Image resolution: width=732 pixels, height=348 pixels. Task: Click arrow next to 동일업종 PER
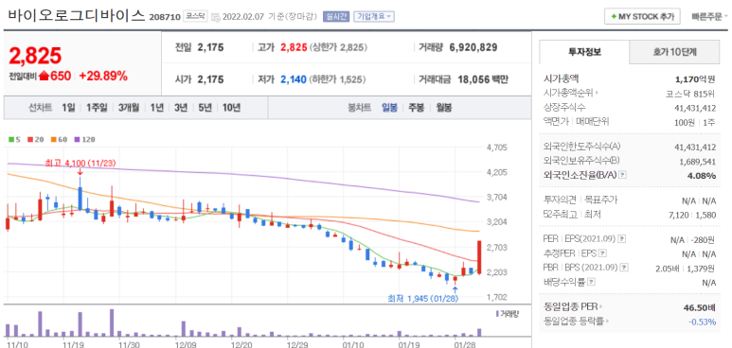coord(600,307)
